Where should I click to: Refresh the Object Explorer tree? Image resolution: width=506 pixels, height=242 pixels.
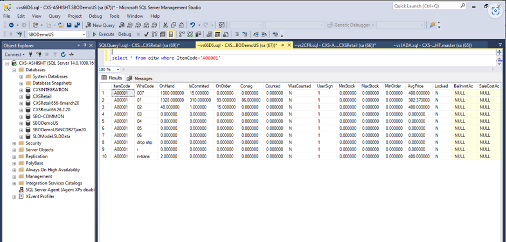(x=63, y=54)
